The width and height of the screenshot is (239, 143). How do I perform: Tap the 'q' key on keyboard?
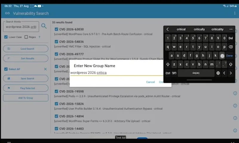point(168,47)
